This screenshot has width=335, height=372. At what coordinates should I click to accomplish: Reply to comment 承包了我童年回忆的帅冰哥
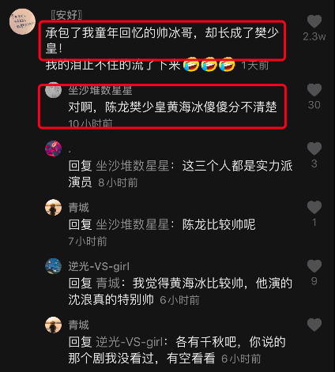click(162, 40)
